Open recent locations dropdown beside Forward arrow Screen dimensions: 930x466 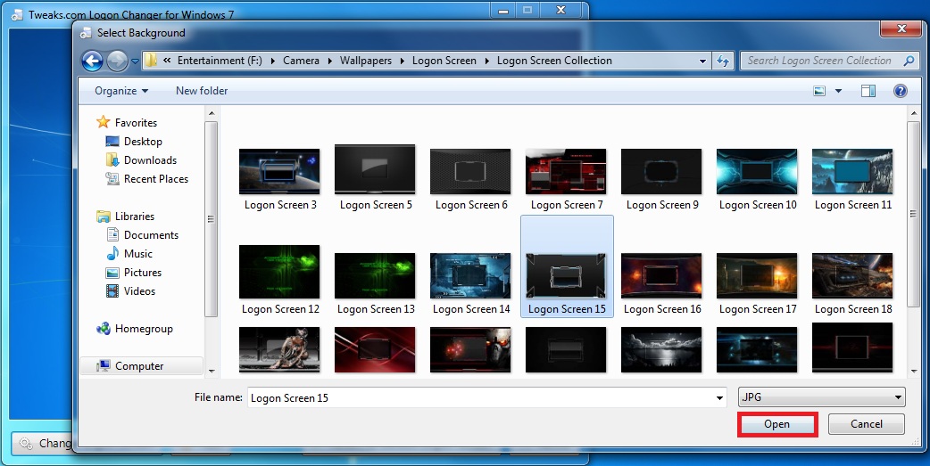tap(136, 61)
